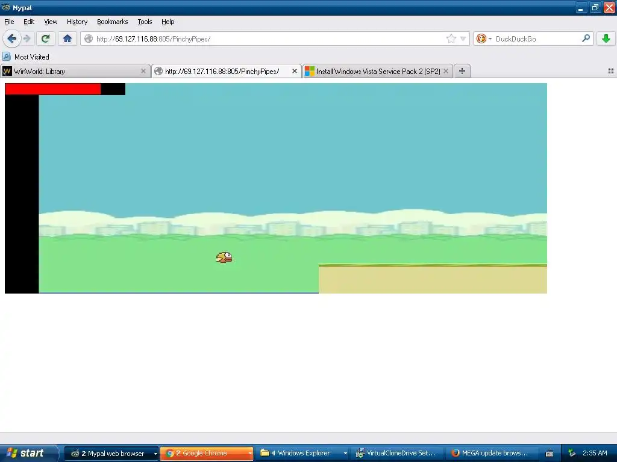Close the Vista Service Pack 2 tab
This screenshot has width=617, height=462.
446,71
